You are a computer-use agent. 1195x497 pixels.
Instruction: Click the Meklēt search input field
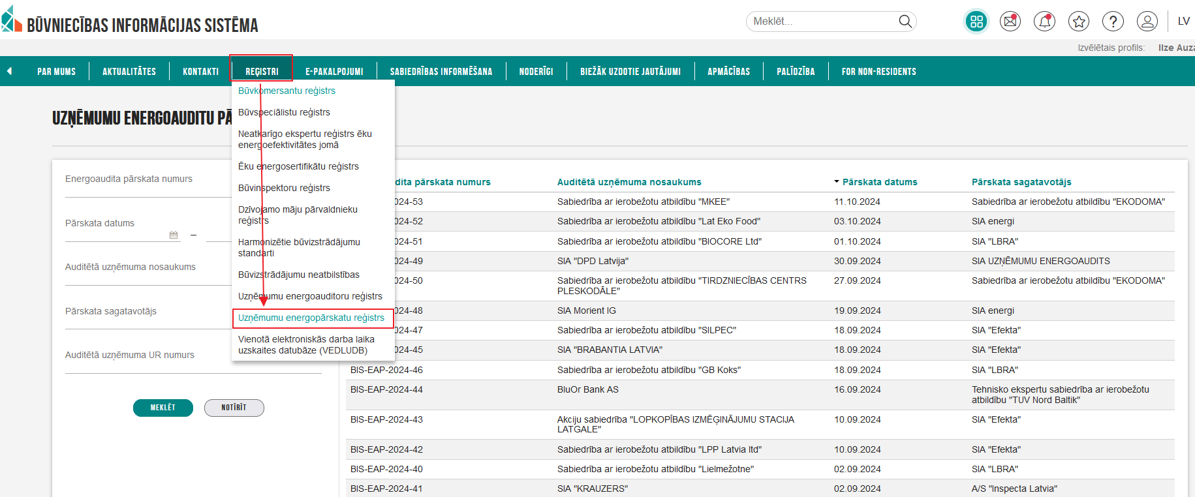pyautogui.click(x=822, y=22)
